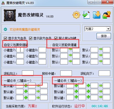The image size is (114, 109).
Task: Click the 小键盘2 key input box
Action: coord(42,62)
